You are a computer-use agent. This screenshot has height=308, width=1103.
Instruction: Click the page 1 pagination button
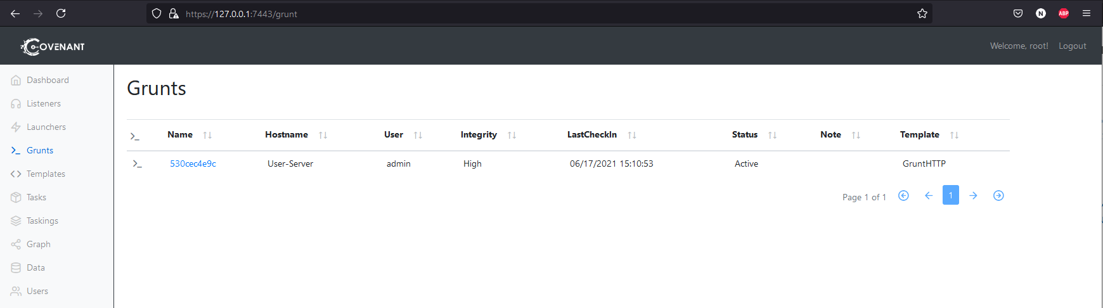[x=951, y=195]
